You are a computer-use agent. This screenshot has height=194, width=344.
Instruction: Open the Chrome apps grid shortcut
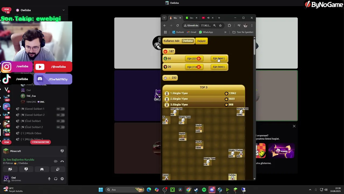point(165,32)
